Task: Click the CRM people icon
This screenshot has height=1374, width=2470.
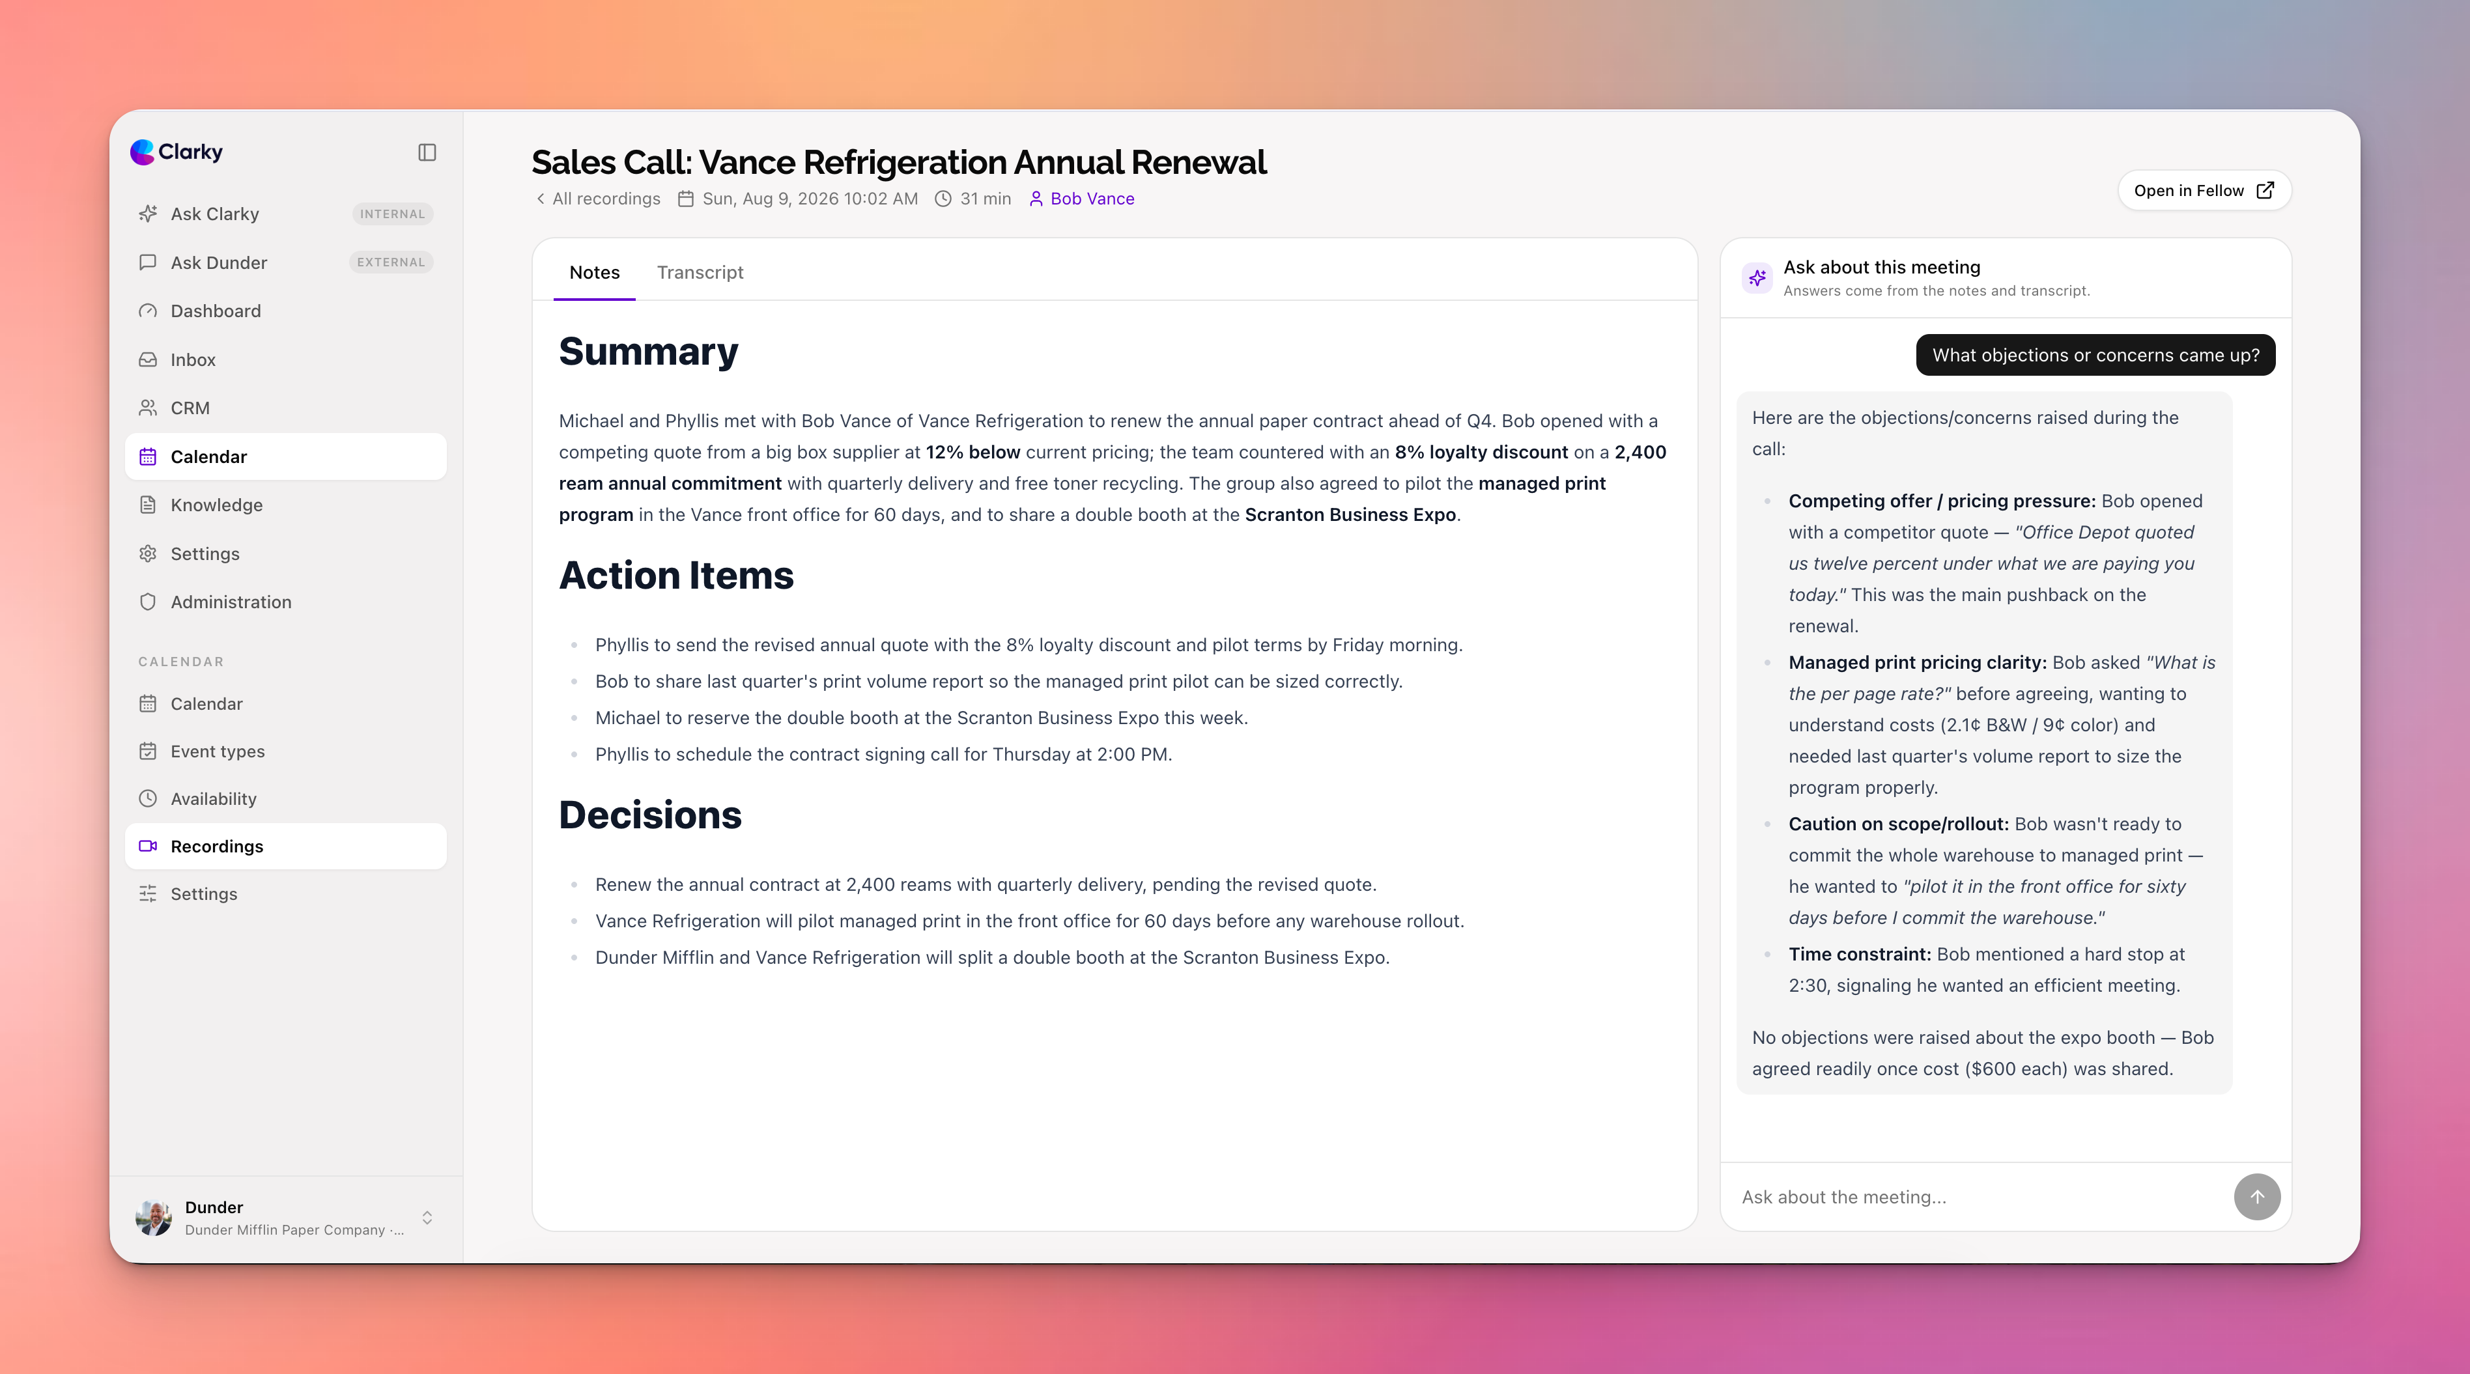Action: click(x=148, y=408)
